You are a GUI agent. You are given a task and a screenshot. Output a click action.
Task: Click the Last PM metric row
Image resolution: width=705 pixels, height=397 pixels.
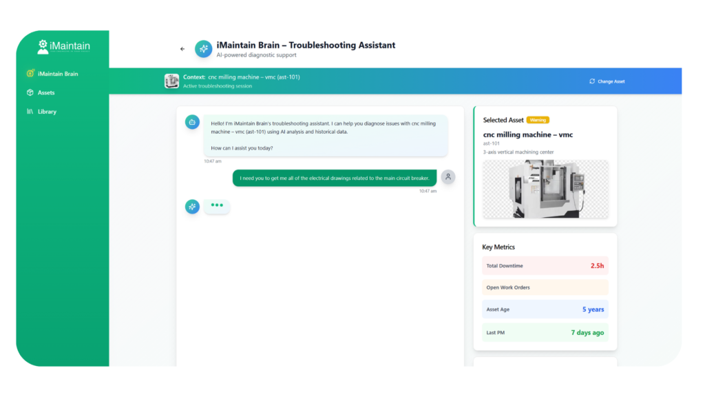[545, 332]
